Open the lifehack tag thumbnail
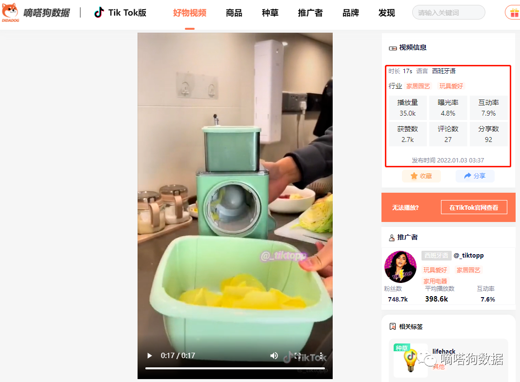The width and height of the screenshot is (520, 382). (411, 360)
